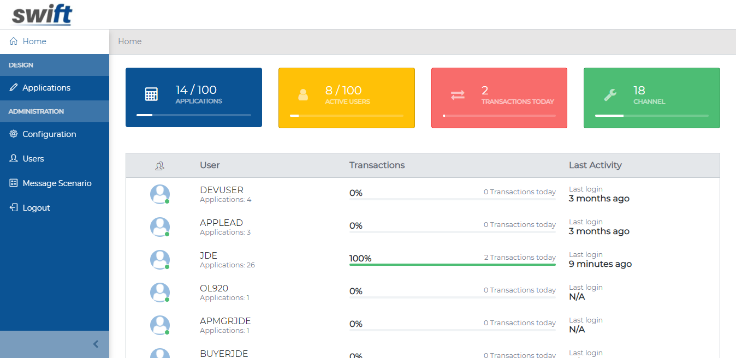Click the Home house icon in sidebar
736x358 pixels.
pyautogui.click(x=12, y=41)
